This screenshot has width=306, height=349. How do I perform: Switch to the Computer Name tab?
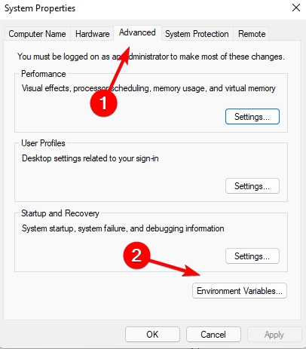point(37,34)
